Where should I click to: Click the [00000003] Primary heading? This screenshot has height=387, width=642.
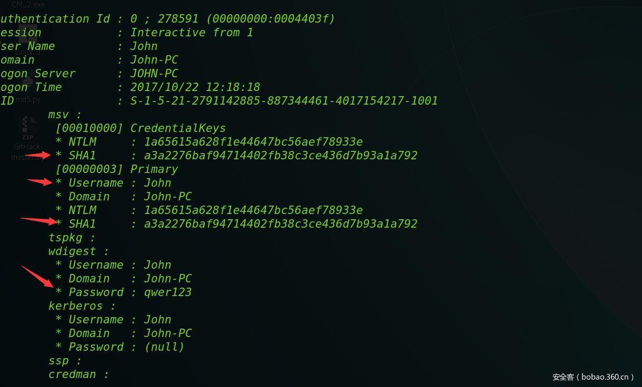point(116,169)
